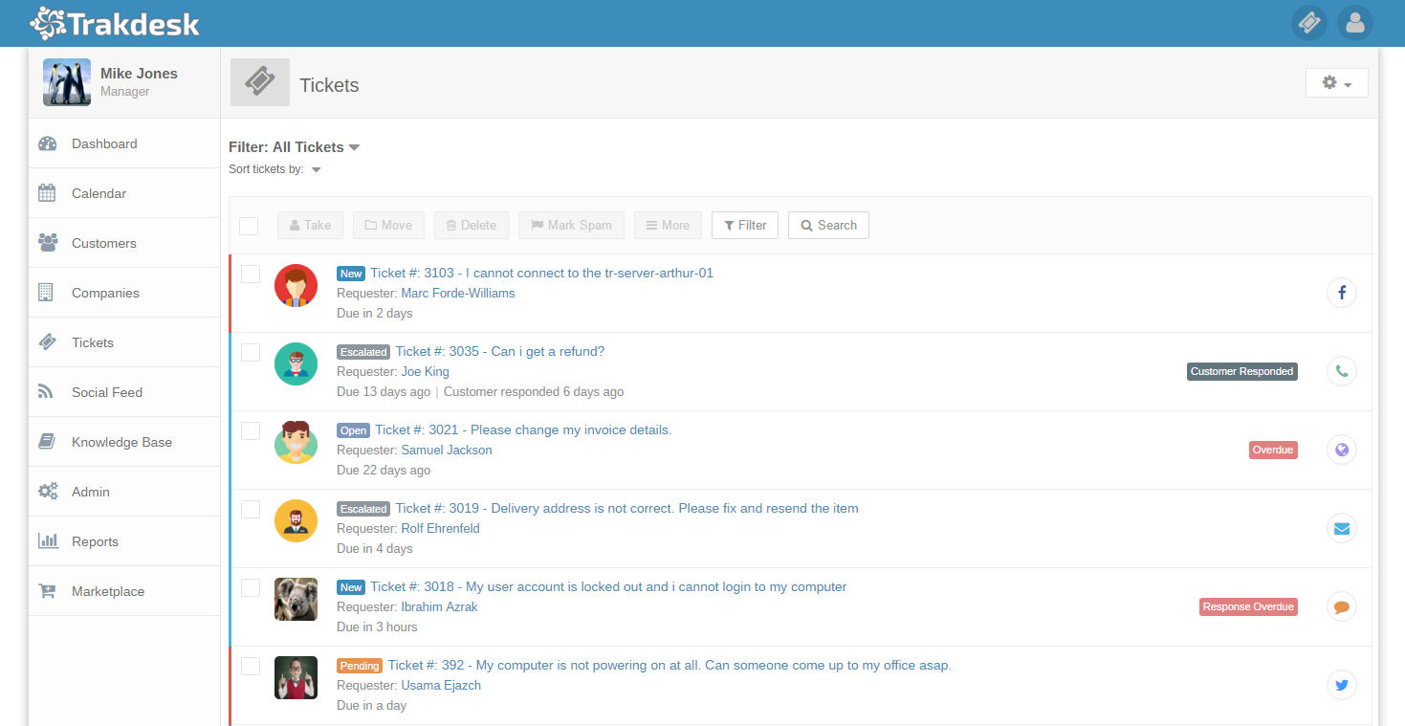Open the Reports section
This screenshot has width=1405, height=726.
coord(95,540)
